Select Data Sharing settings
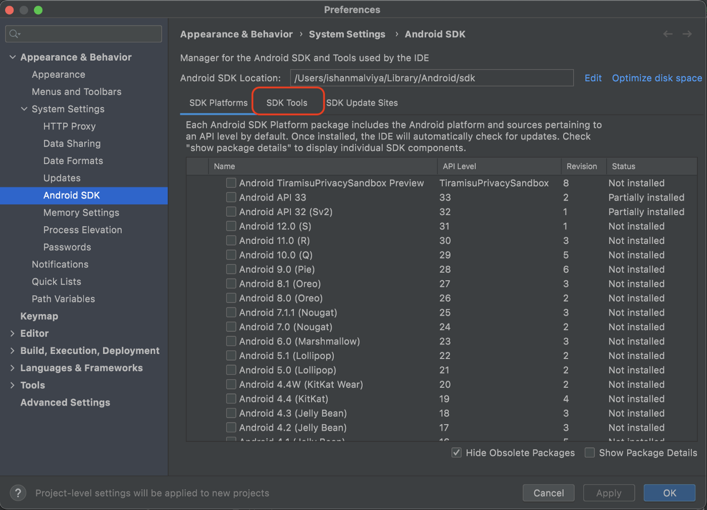 coord(72,143)
